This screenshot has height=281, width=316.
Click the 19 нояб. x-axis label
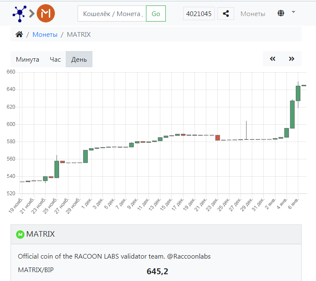tap(16, 205)
